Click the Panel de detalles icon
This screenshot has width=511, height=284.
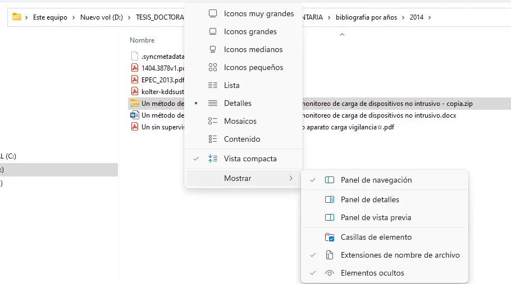pyautogui.click(x=330, y=199)
